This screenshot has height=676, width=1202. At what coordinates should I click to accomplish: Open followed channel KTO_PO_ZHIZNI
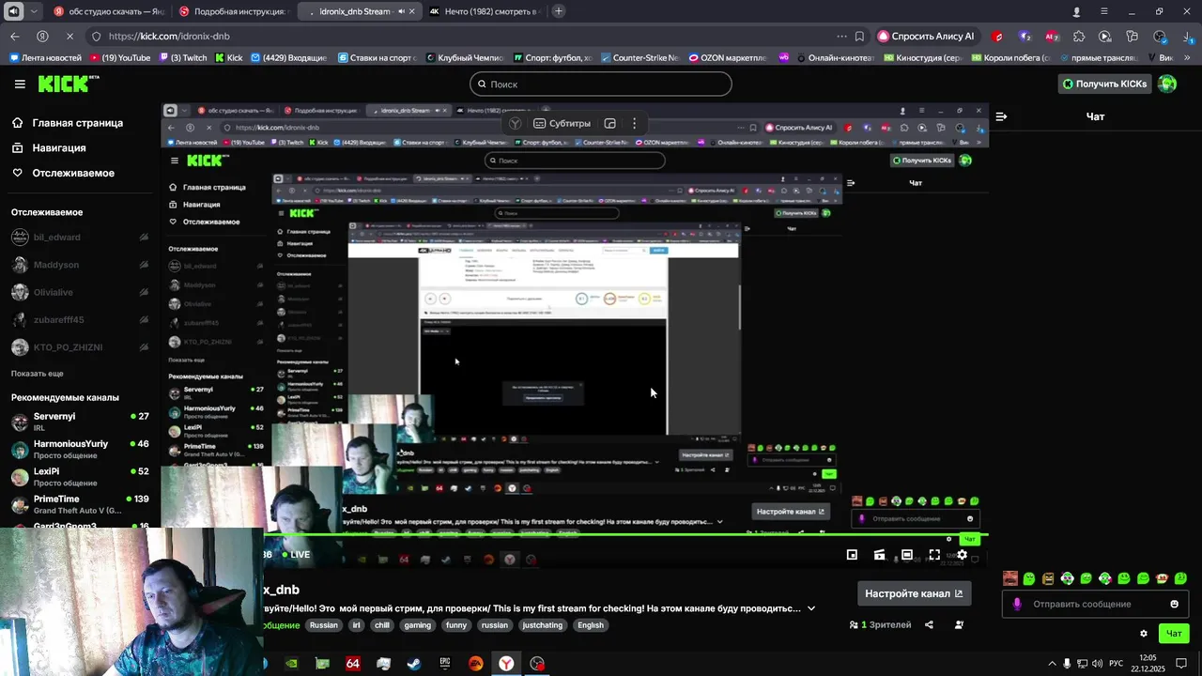click(80, 347)
